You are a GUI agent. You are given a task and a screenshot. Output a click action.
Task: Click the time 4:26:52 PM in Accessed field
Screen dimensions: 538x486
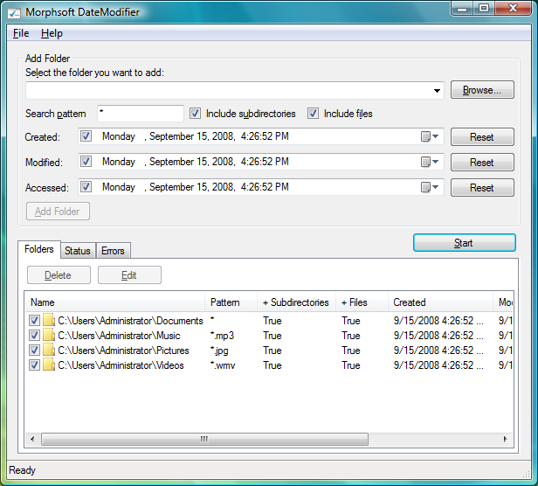[x=265, y=187]
